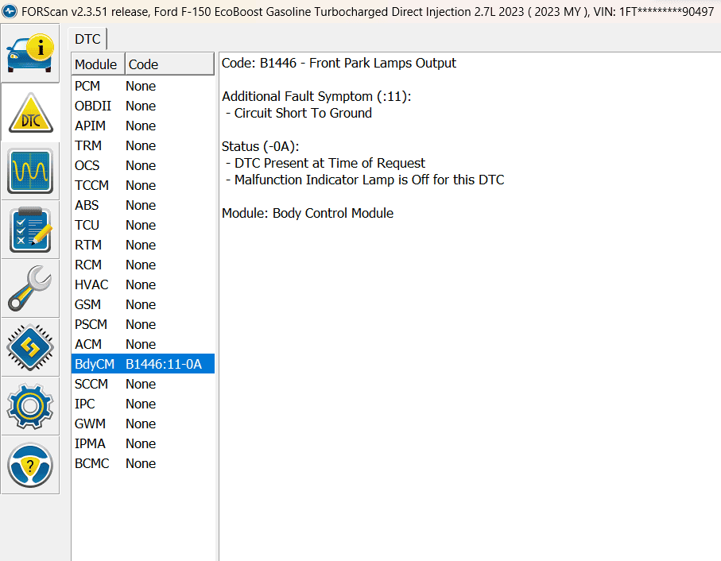Switch to the DTC tab
The width and height of the screenshot is (721, 561).
[x=87, y=38]
